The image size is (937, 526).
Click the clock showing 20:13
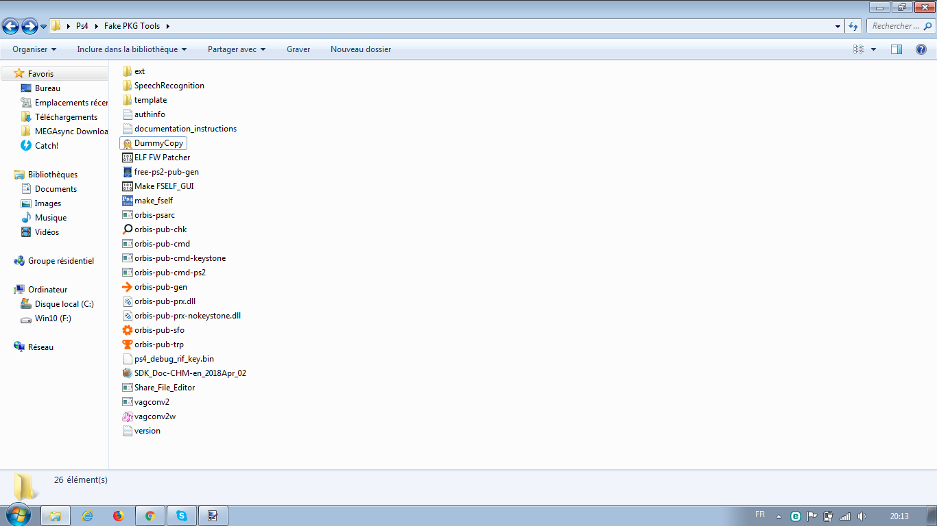click(x=899, y=516)
